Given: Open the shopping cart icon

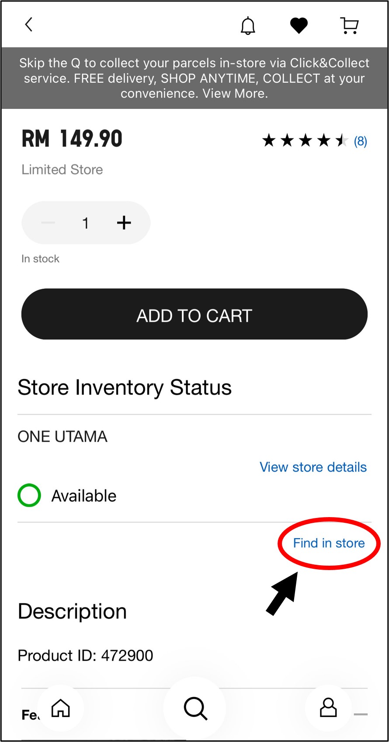Looking at the screenshot, I should [x=349, y=26].
